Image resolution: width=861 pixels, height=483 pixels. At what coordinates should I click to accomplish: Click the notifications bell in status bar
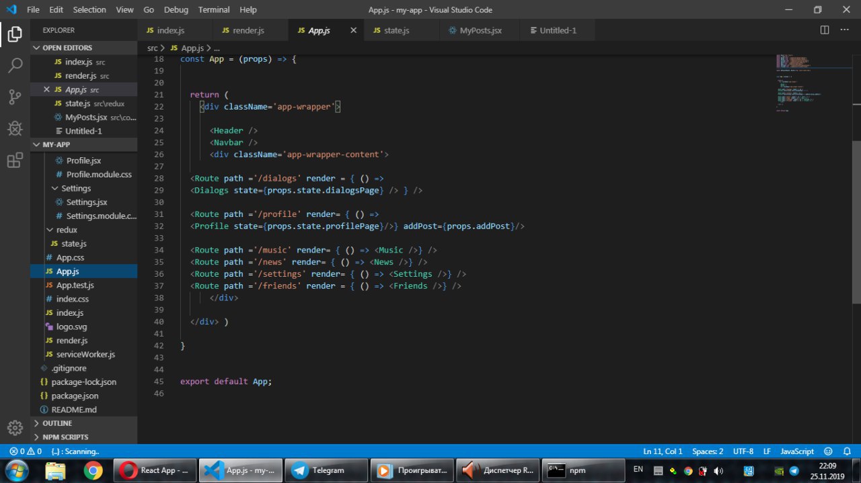tap(846, 451)
